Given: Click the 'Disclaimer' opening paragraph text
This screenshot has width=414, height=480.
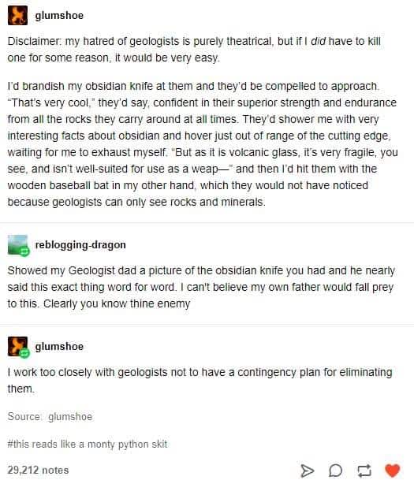Looking at the screenshot, I should [x=194, y=50].
